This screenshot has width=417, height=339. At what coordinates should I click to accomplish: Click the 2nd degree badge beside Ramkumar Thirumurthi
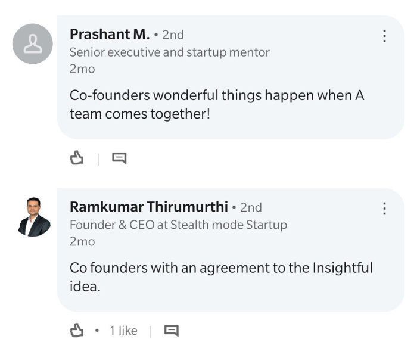click(x=251, y=207)
